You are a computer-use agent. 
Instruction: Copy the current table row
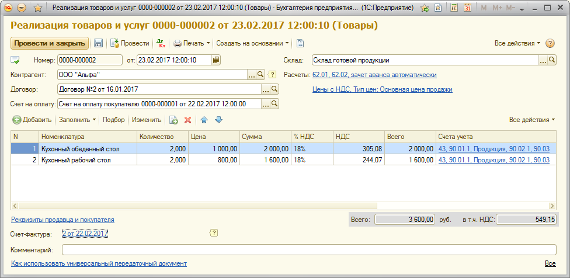pyautogui.click(x=173, y=120)
